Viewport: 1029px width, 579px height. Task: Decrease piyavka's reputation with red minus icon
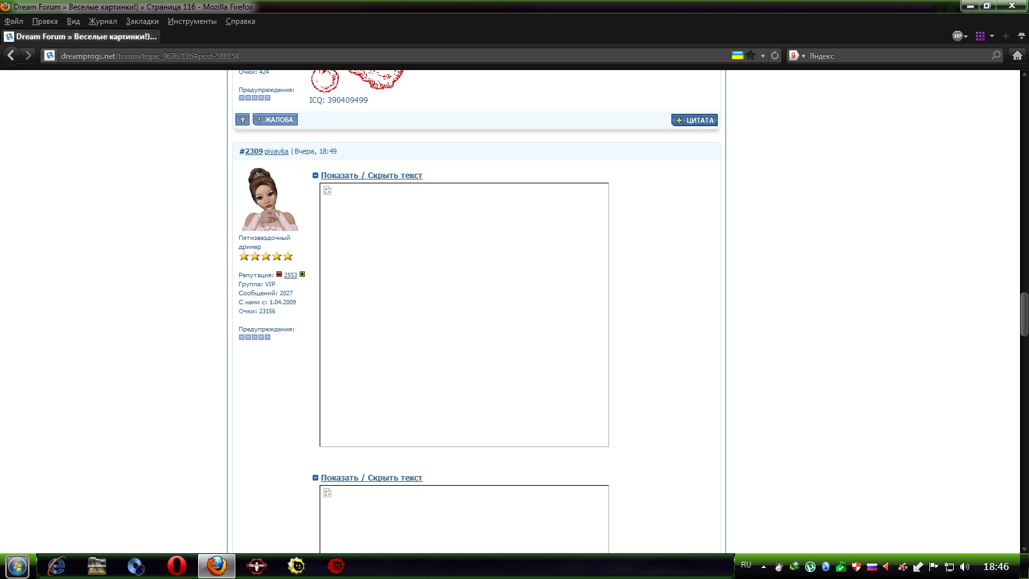279,274
